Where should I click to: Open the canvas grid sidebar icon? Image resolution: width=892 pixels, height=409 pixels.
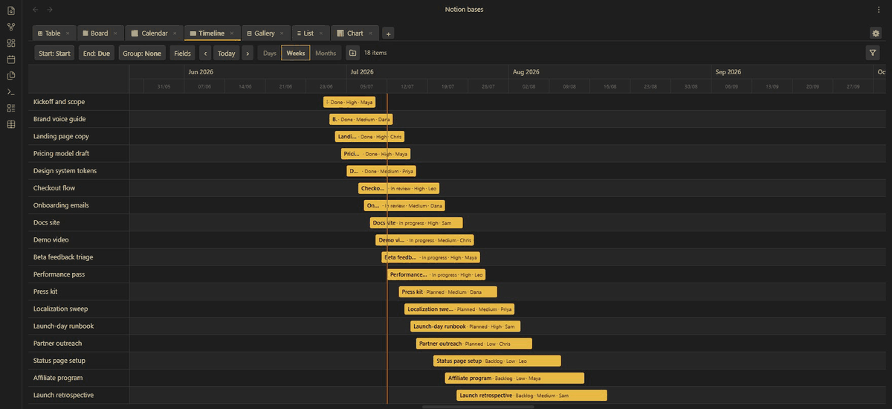click(x=10, y=43)
